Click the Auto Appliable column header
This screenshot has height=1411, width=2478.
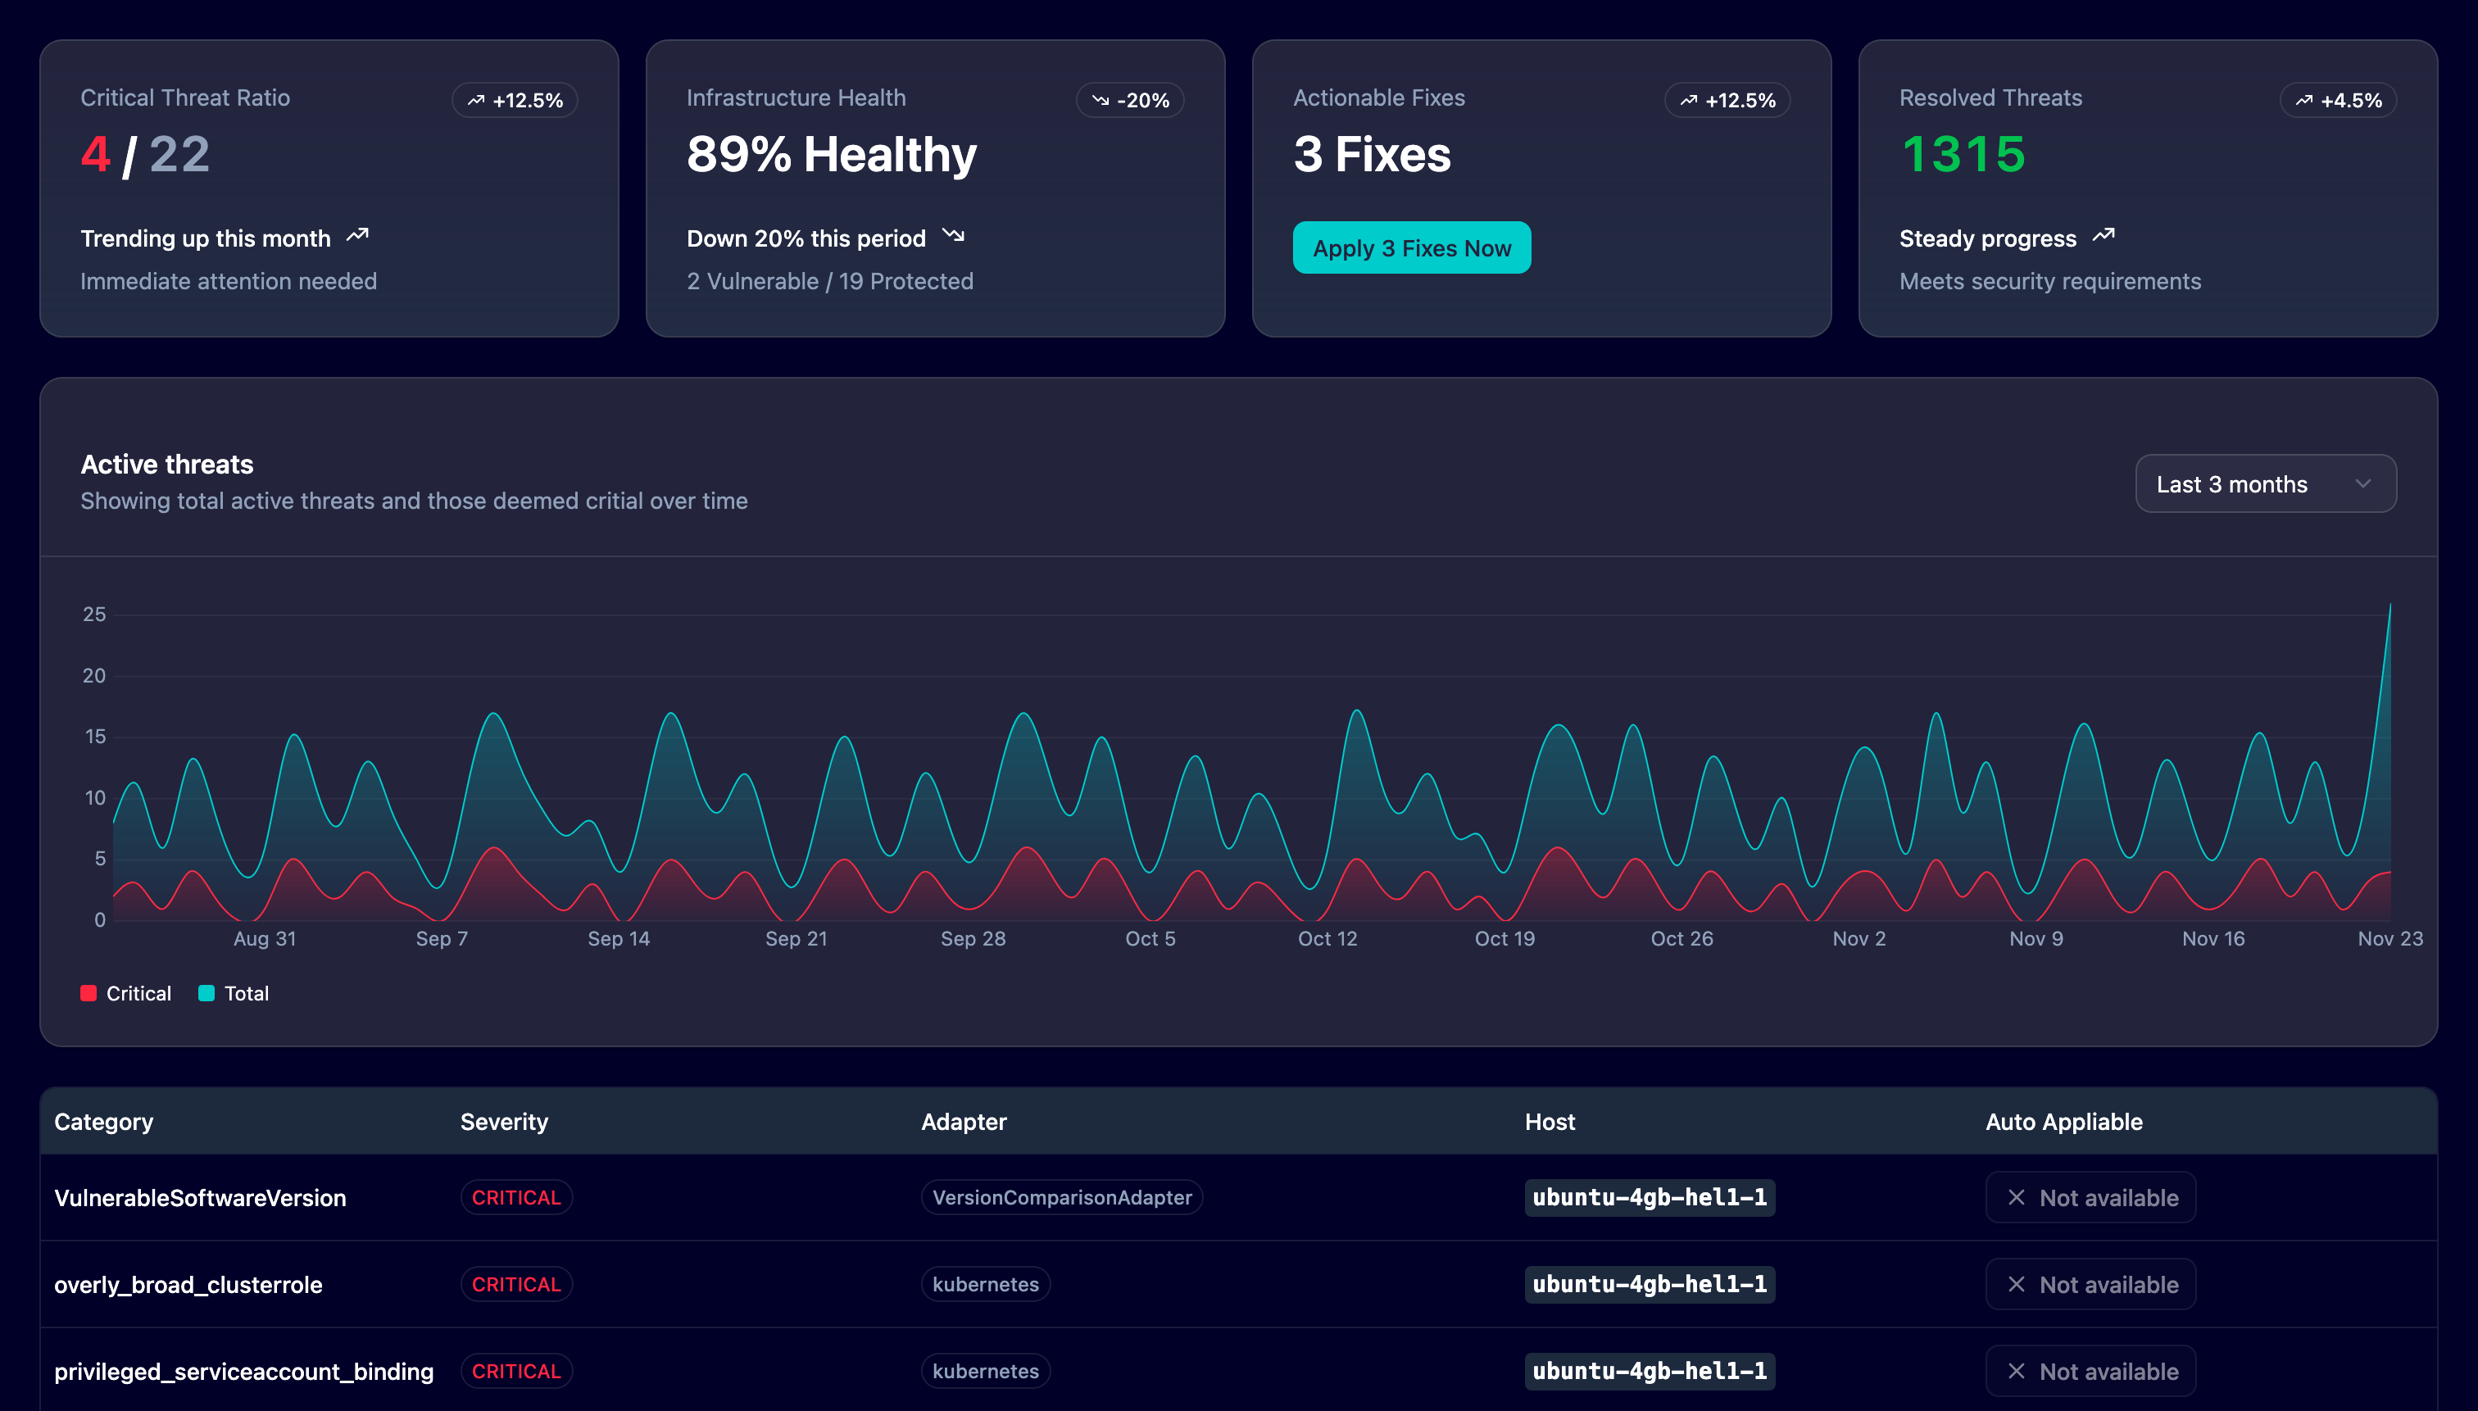(2063, 1121)
